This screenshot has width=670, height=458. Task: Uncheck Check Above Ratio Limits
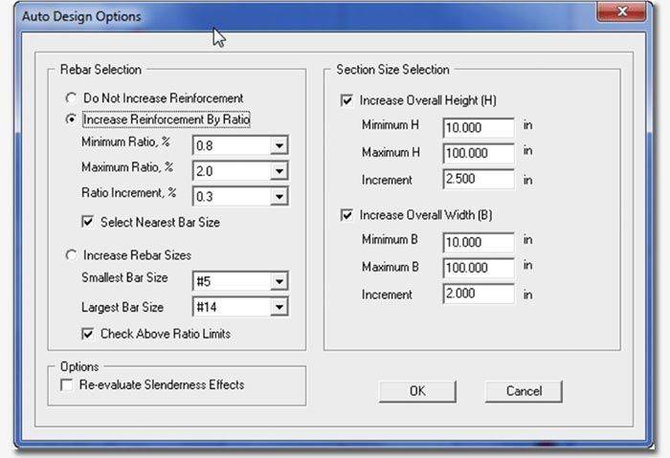click(89, 334)
